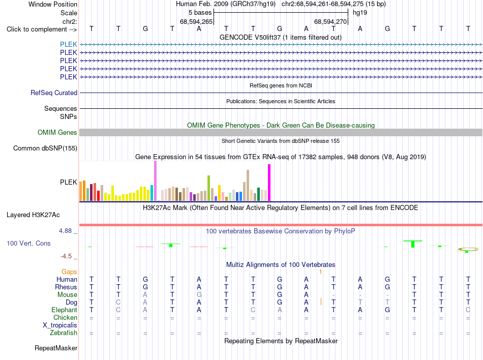This screenshot has width=483, height=360.
Task: Click the Sequences track label
Action: pos(61,108)
